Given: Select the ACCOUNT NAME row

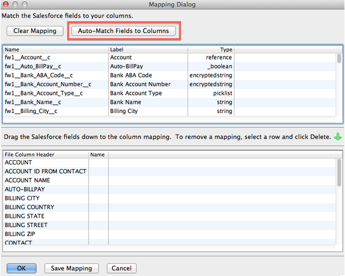Looking at the screenshot, I should (169, 181).
